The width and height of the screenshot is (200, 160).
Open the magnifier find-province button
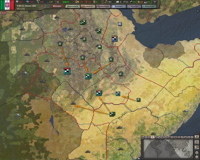click(x=197, y=147)
